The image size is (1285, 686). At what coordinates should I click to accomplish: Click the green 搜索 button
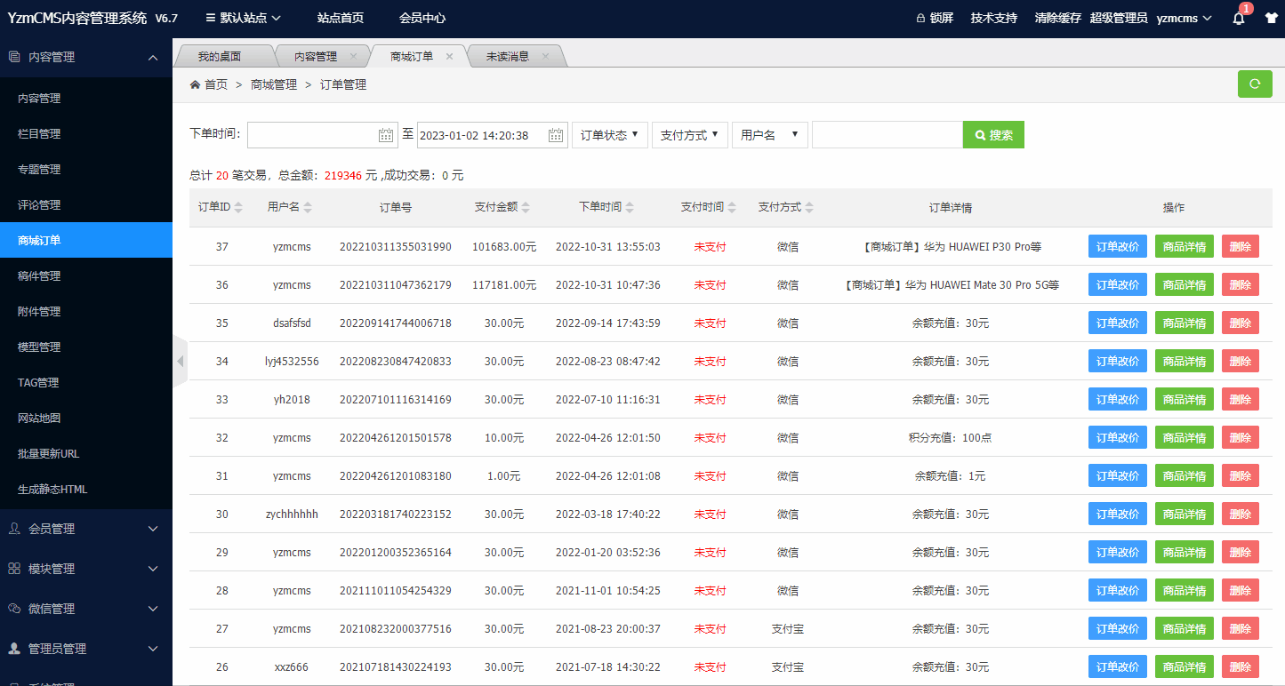993,135
